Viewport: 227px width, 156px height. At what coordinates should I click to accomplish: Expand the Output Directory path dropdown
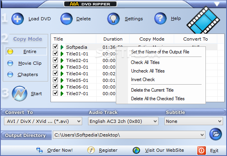(x=202, y=135)
